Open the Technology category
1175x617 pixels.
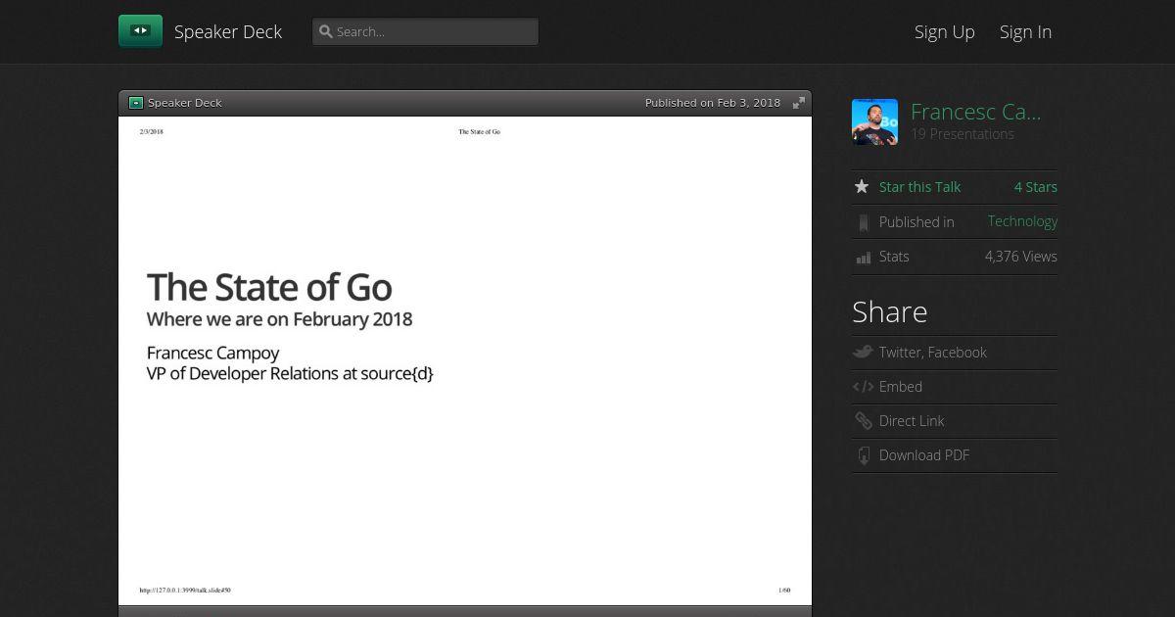coord(1022,221)
